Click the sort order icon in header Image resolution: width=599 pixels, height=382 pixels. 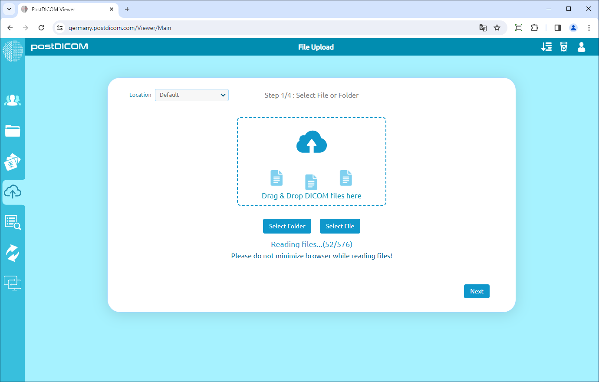tap(546, 47)
